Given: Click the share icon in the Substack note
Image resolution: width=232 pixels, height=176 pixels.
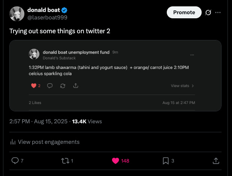Looking at the screenshot, I should click(x=76, y=86).
